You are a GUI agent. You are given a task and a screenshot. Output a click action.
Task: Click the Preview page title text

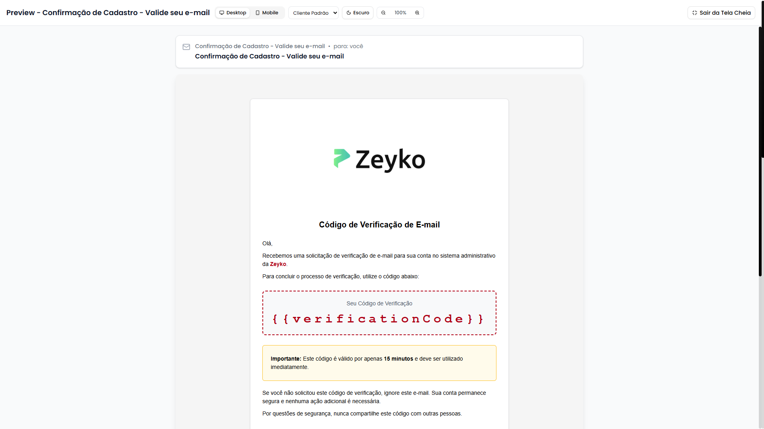[108, 13]
